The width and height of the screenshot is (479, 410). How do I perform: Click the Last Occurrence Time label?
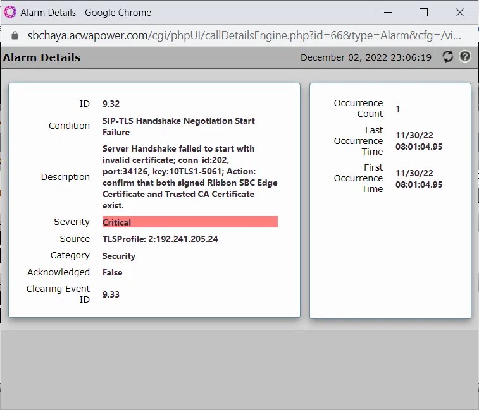point(358,141)
